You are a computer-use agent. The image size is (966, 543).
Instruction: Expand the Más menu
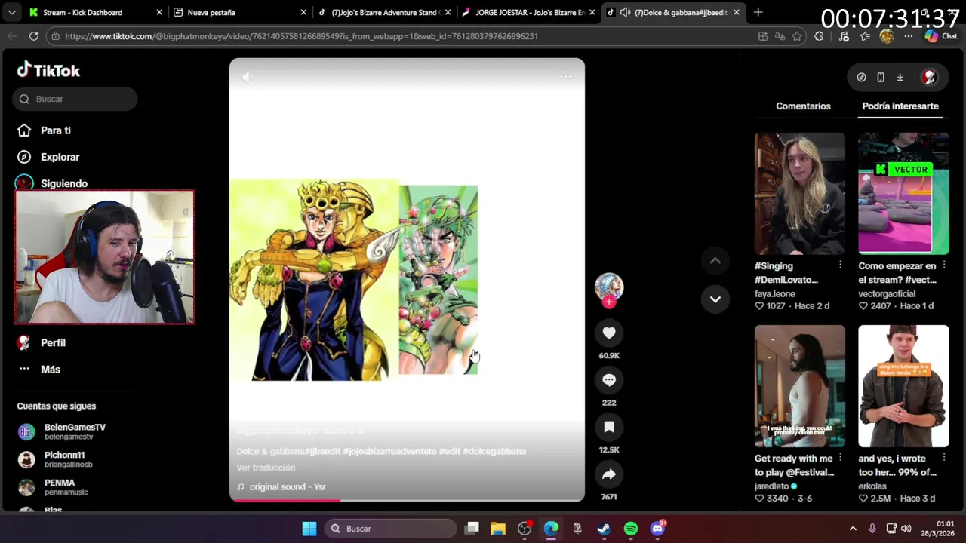pyautogui.click(x=39, y=369)
